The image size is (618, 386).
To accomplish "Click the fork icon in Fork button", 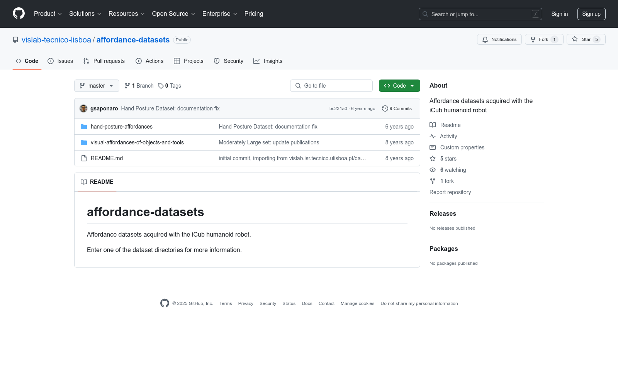I will [533, 39].
